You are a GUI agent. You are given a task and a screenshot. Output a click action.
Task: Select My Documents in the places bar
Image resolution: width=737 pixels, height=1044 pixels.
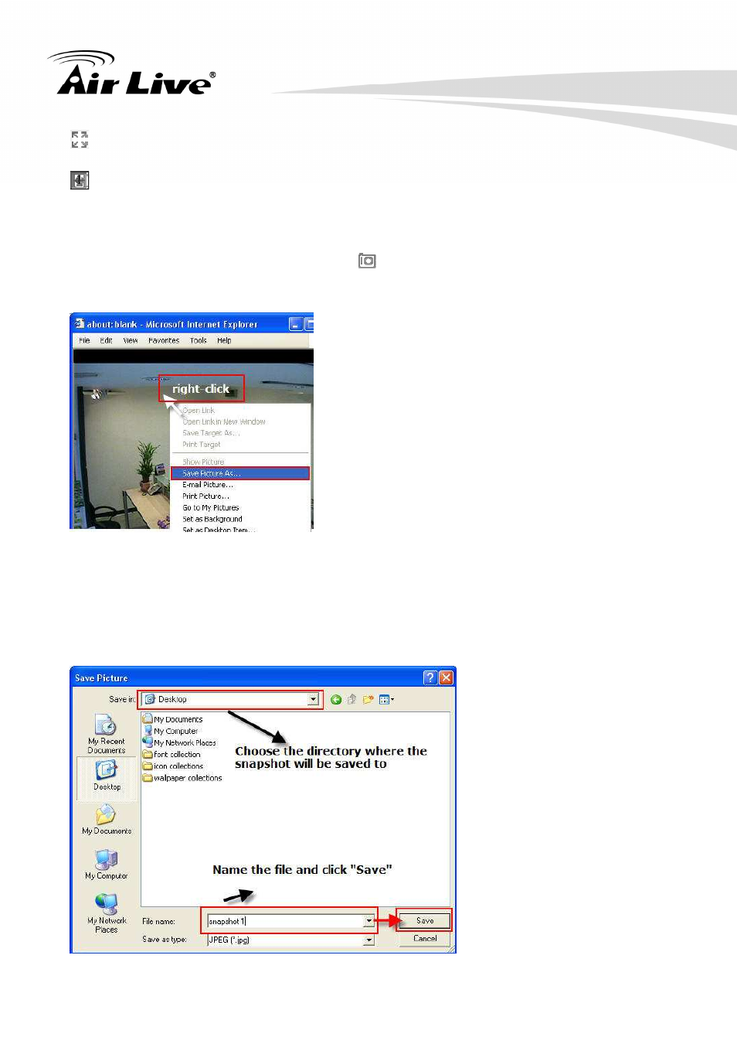pyautogui.click(x=107, y=820)
